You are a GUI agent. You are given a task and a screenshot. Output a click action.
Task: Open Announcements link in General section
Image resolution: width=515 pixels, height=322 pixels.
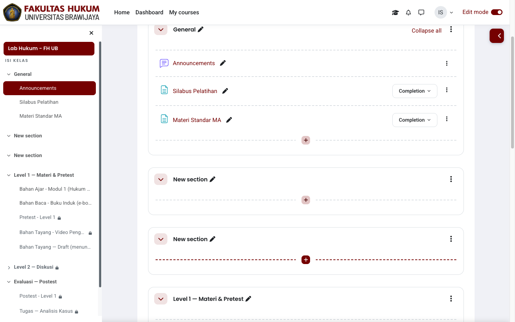194,63
